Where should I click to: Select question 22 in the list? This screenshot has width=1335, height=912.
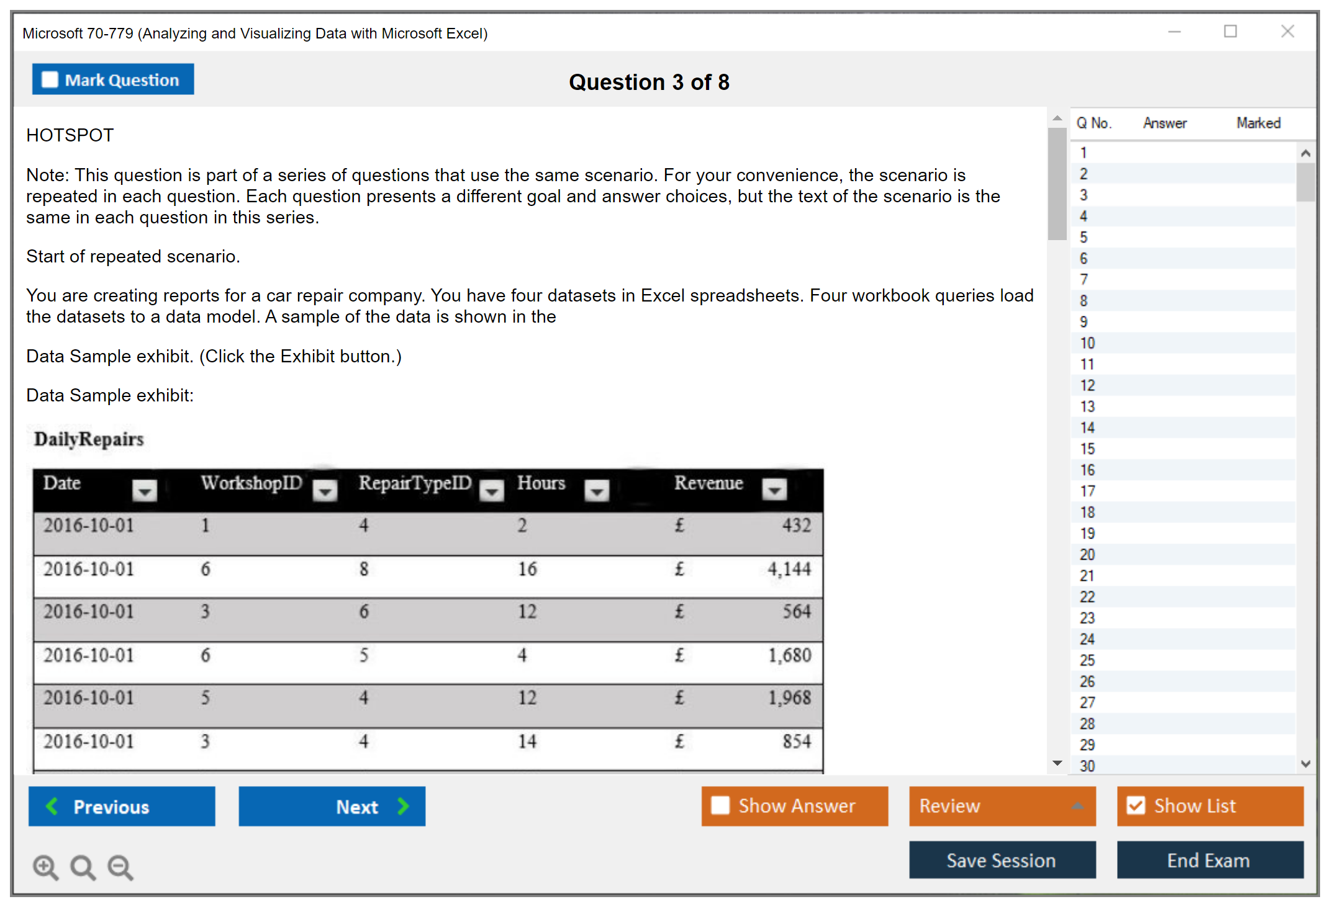click(1087, 597)
